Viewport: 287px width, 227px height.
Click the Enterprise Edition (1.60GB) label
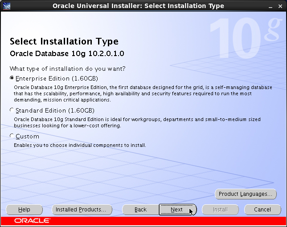tap(57, 79)
